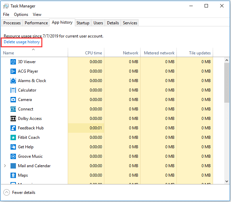Screen dimensions: 231x202
Task: Sort by Metered network column
Action: (159, 53)
